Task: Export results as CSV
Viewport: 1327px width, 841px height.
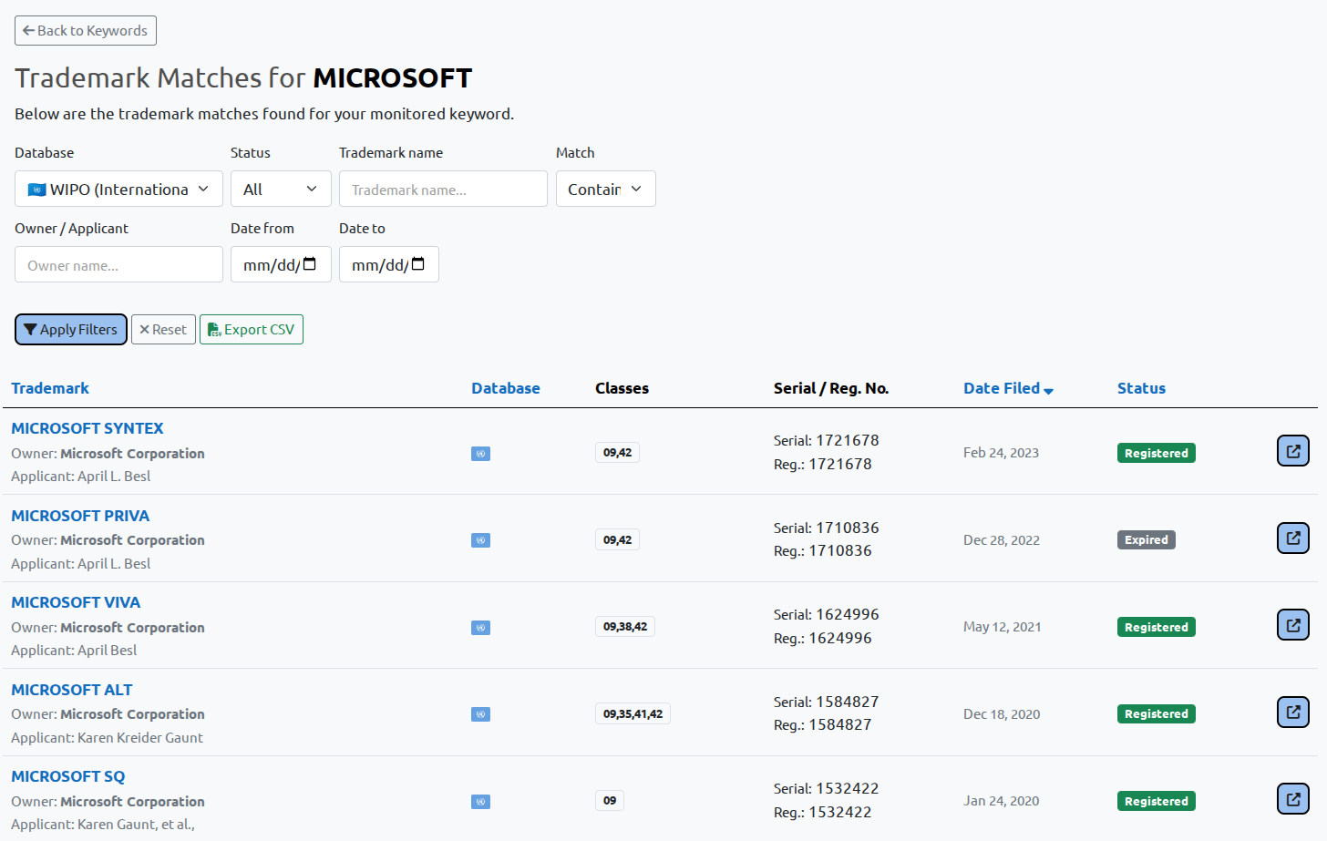Action: point(251,329)
